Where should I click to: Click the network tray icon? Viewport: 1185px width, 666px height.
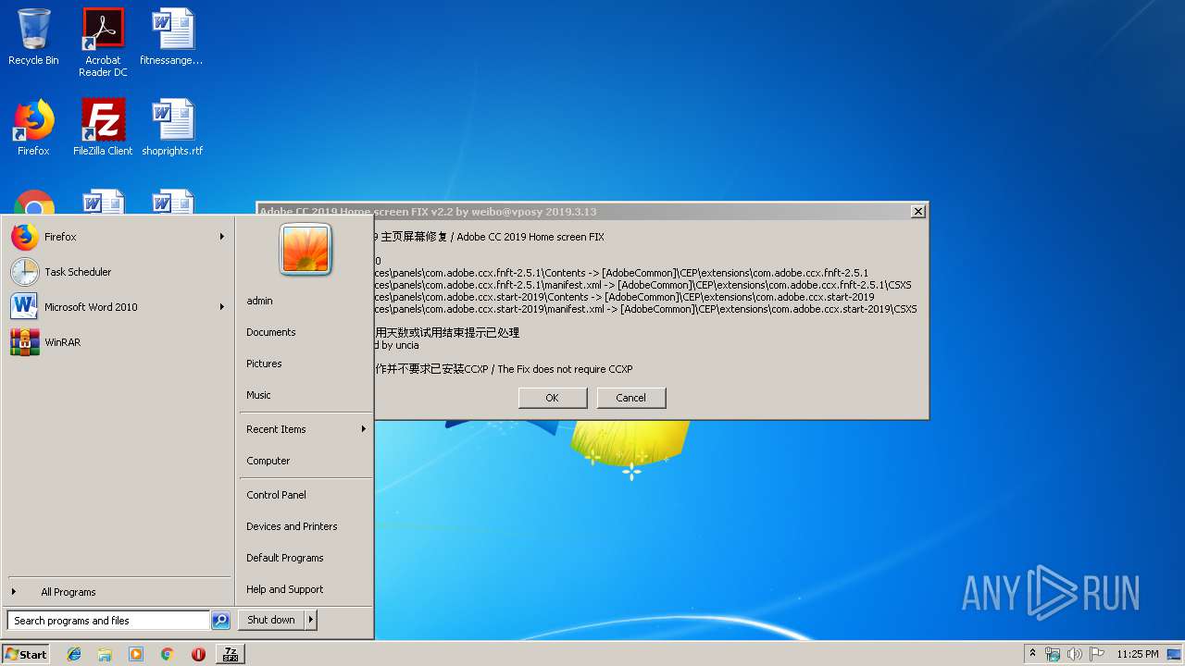pyautogui.click(x=1053, y=654)
